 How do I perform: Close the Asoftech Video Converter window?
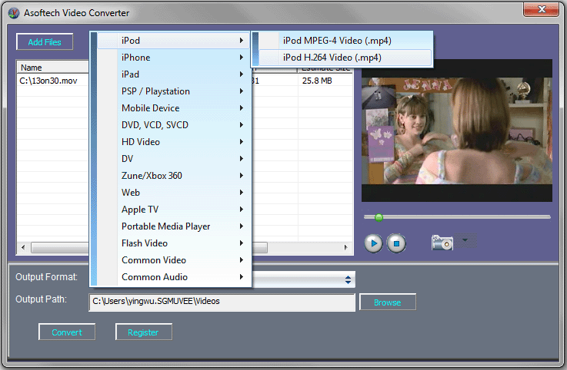pyautogui.click(x=542, y=9)
